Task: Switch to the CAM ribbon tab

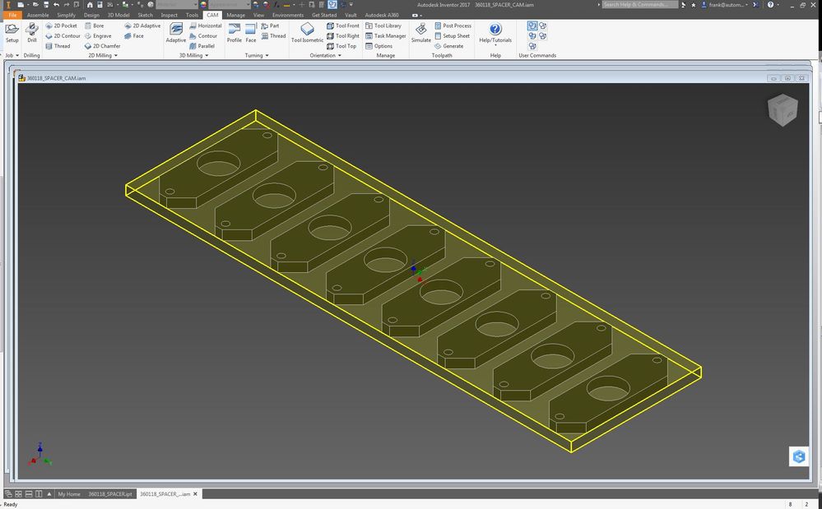Action: [x=213, y=14]
